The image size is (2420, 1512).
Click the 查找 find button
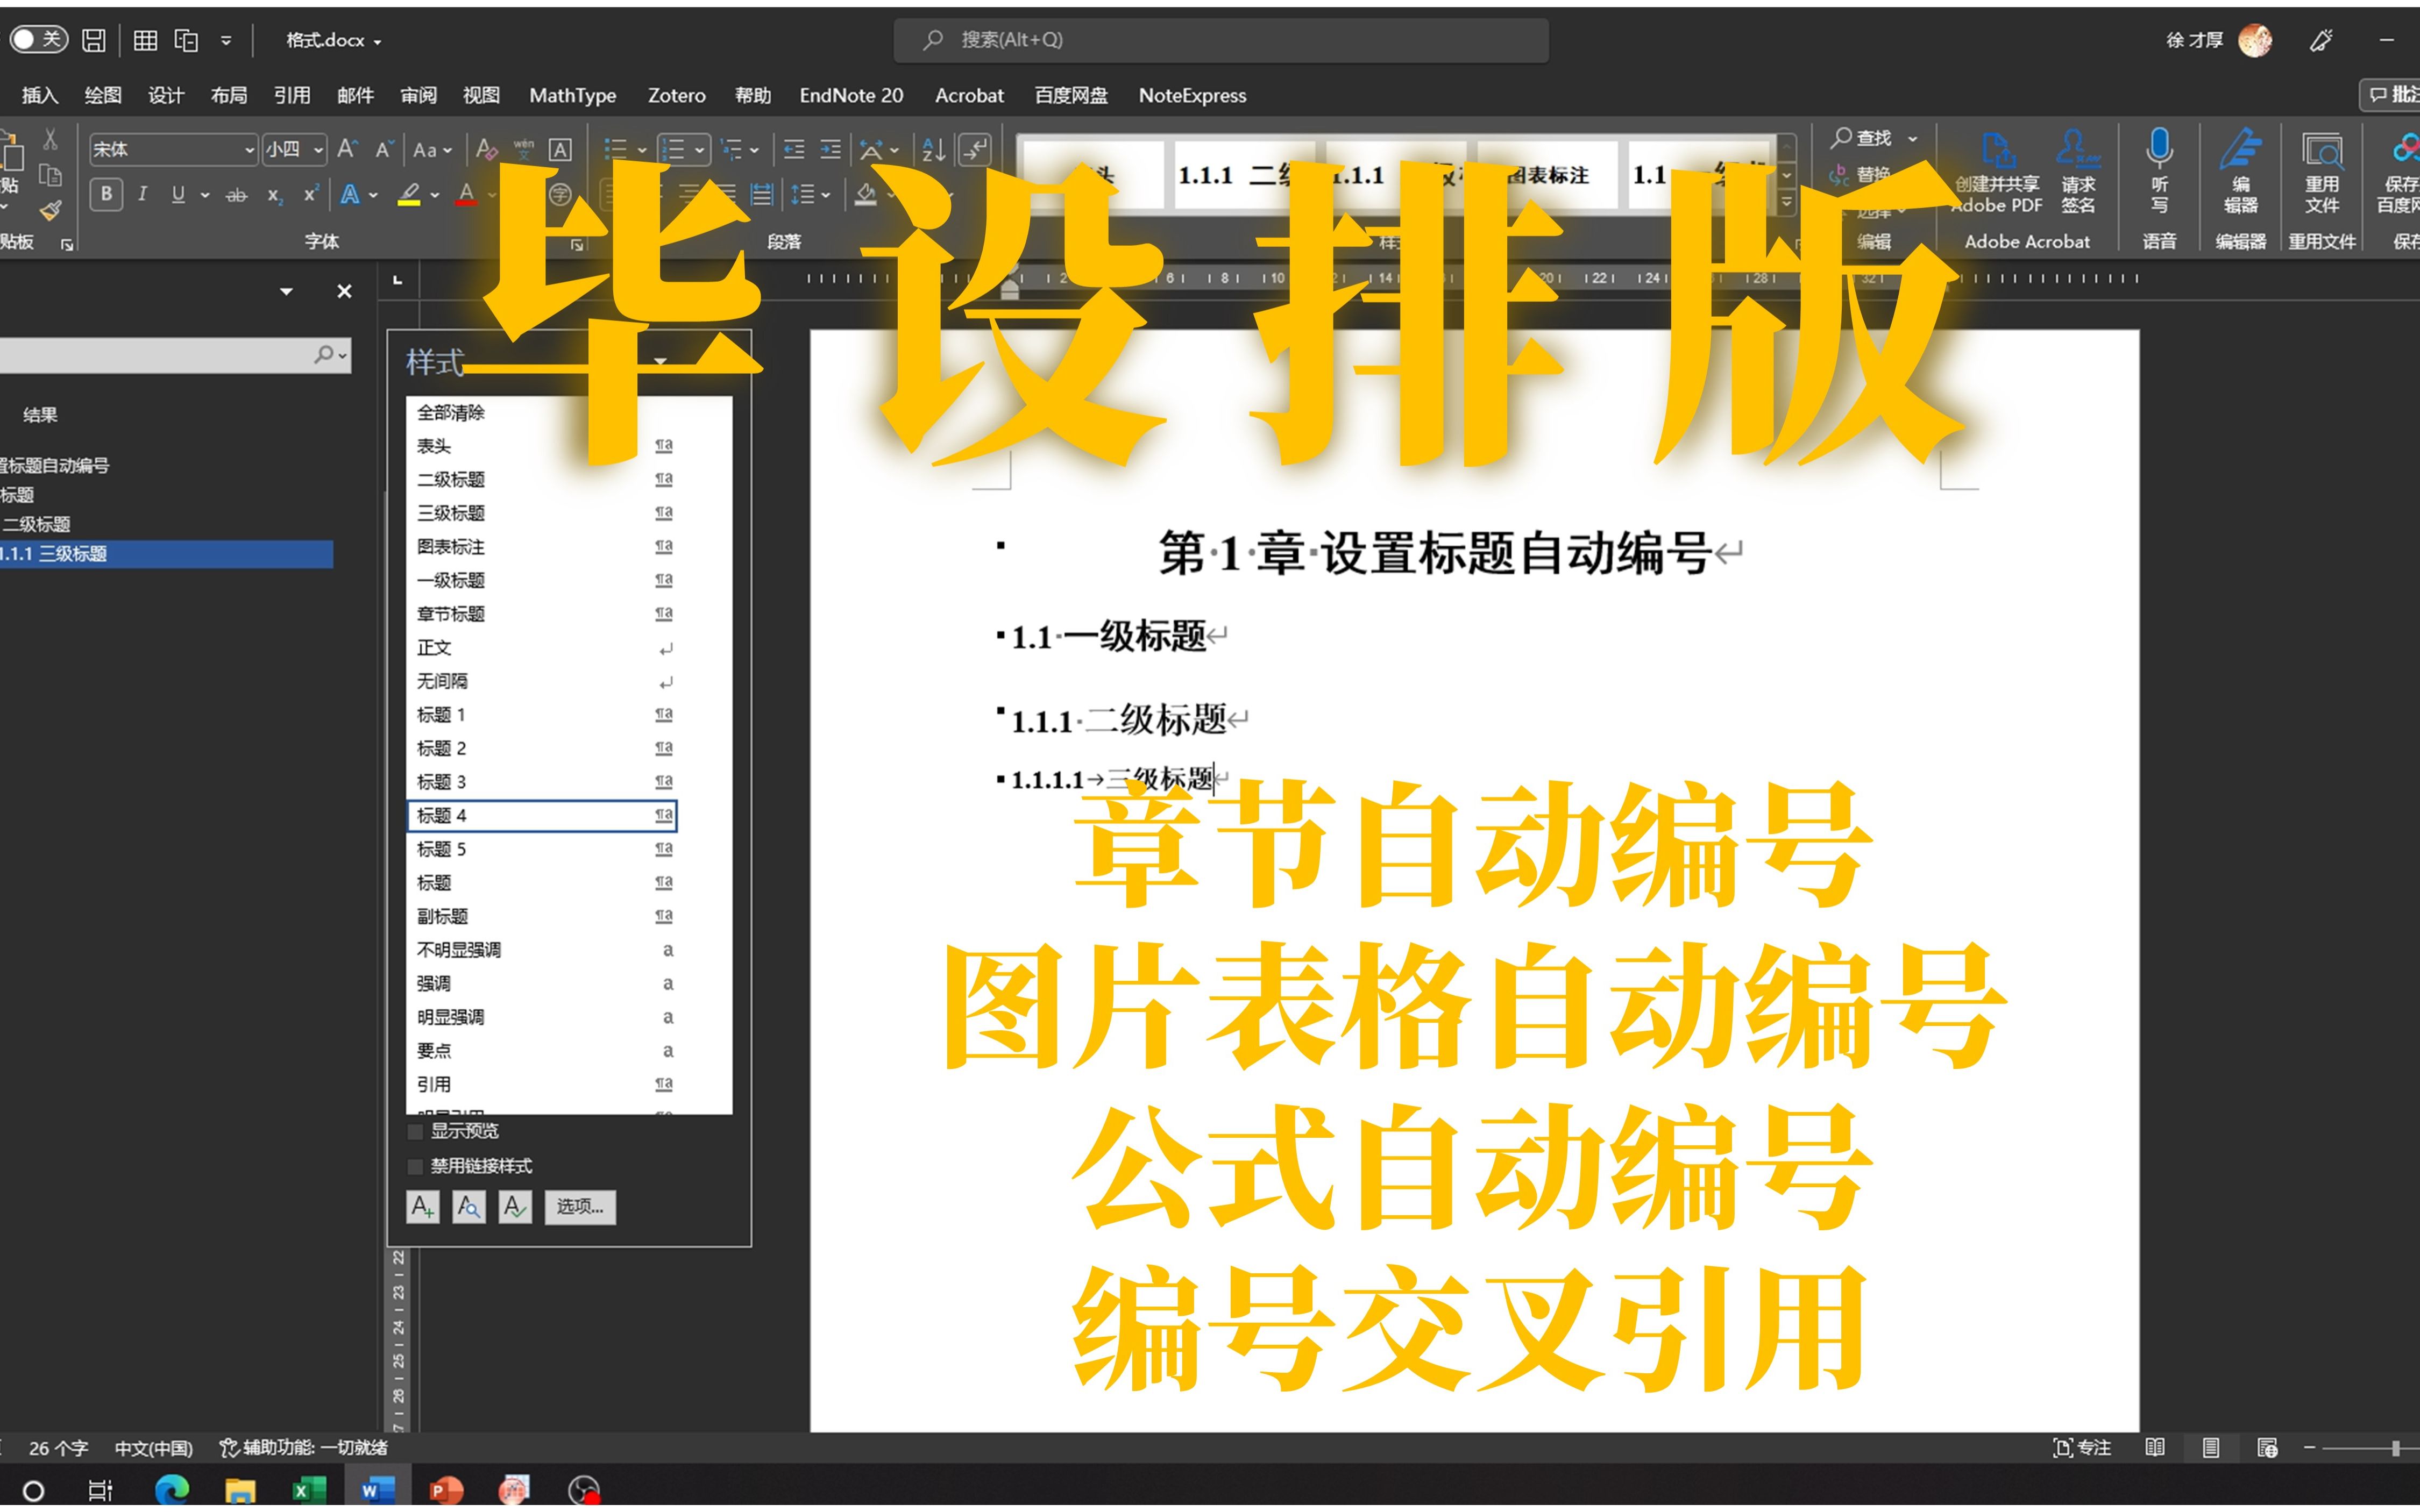1862,138
